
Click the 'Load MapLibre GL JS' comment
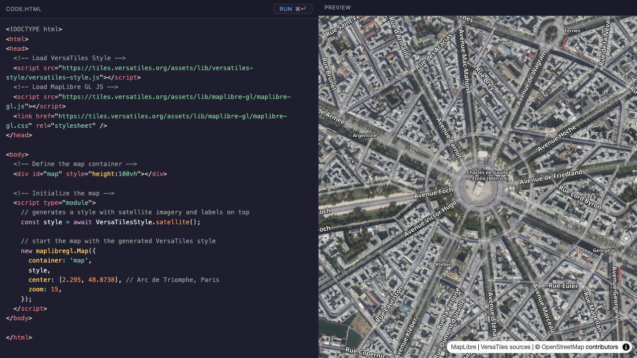66,87
